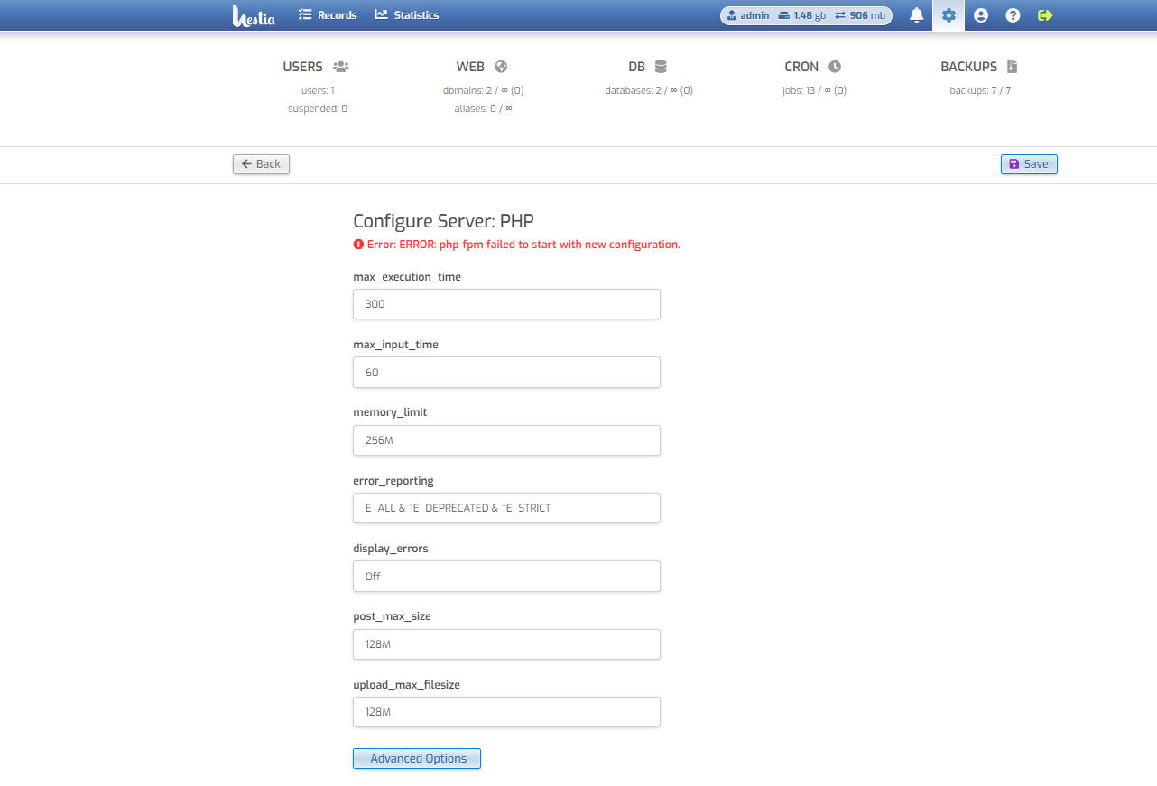Click the help question mark icon
This screenshot has width=1157, height=786.
[x=1012, y=15]
